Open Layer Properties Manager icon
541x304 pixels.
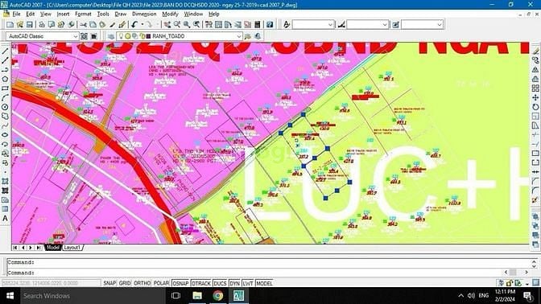111,36
